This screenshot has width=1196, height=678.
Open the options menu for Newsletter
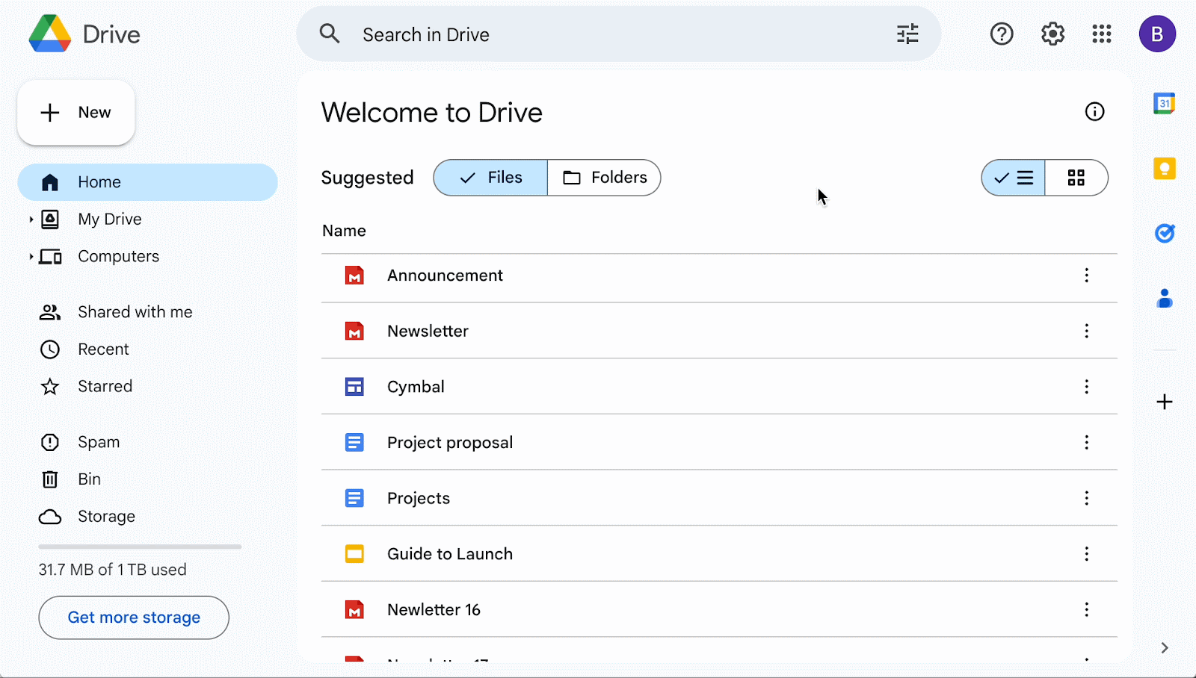click(x=1086, y=331)
